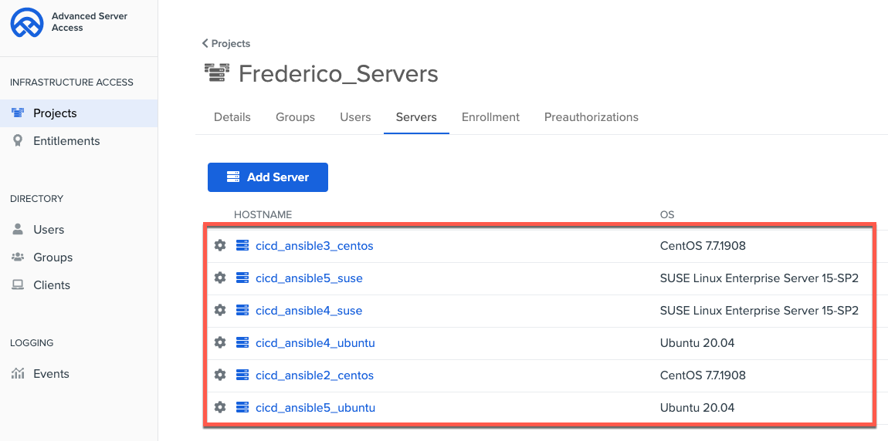Click gear icon beside cicd_ansible4_ubuntu
Viewport: 888px width, 441px height.
220,343
